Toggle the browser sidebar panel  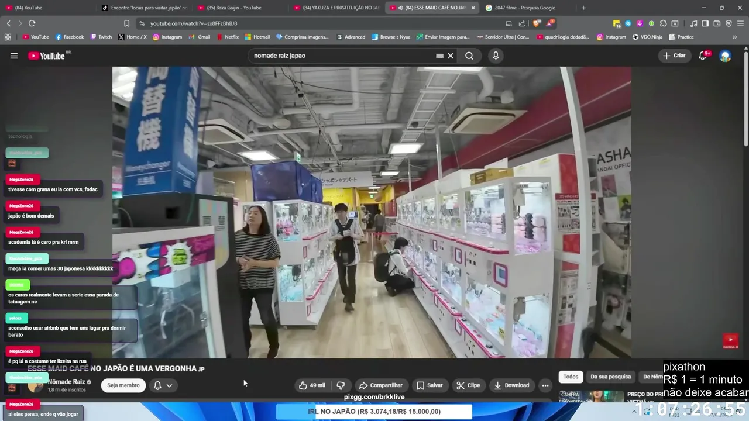[705, 23]
